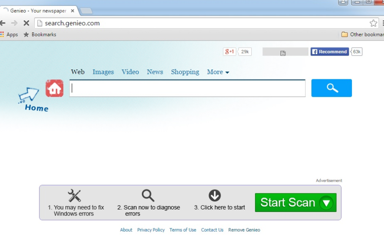Click the green Start Scan button
The height and width of the screenshot is (236, 384).
click(296, 203)
